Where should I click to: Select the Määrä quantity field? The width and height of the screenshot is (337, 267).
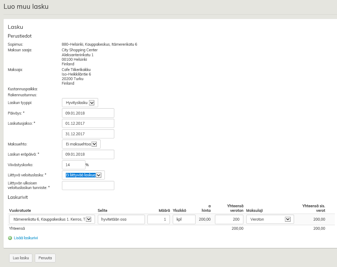click(158, 219)
